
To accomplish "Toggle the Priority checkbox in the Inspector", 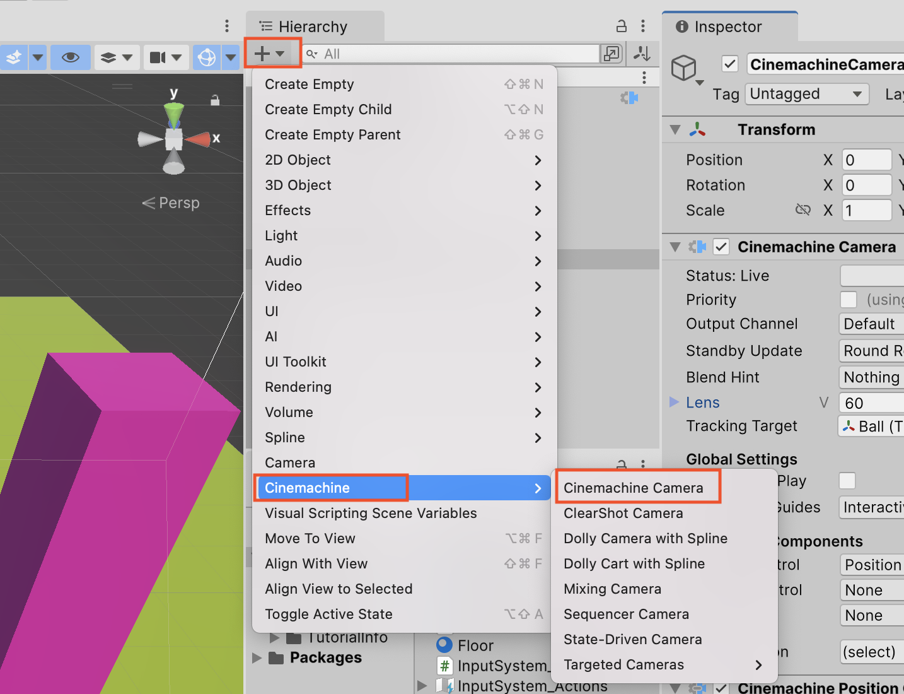I will [x=848, y=300].
